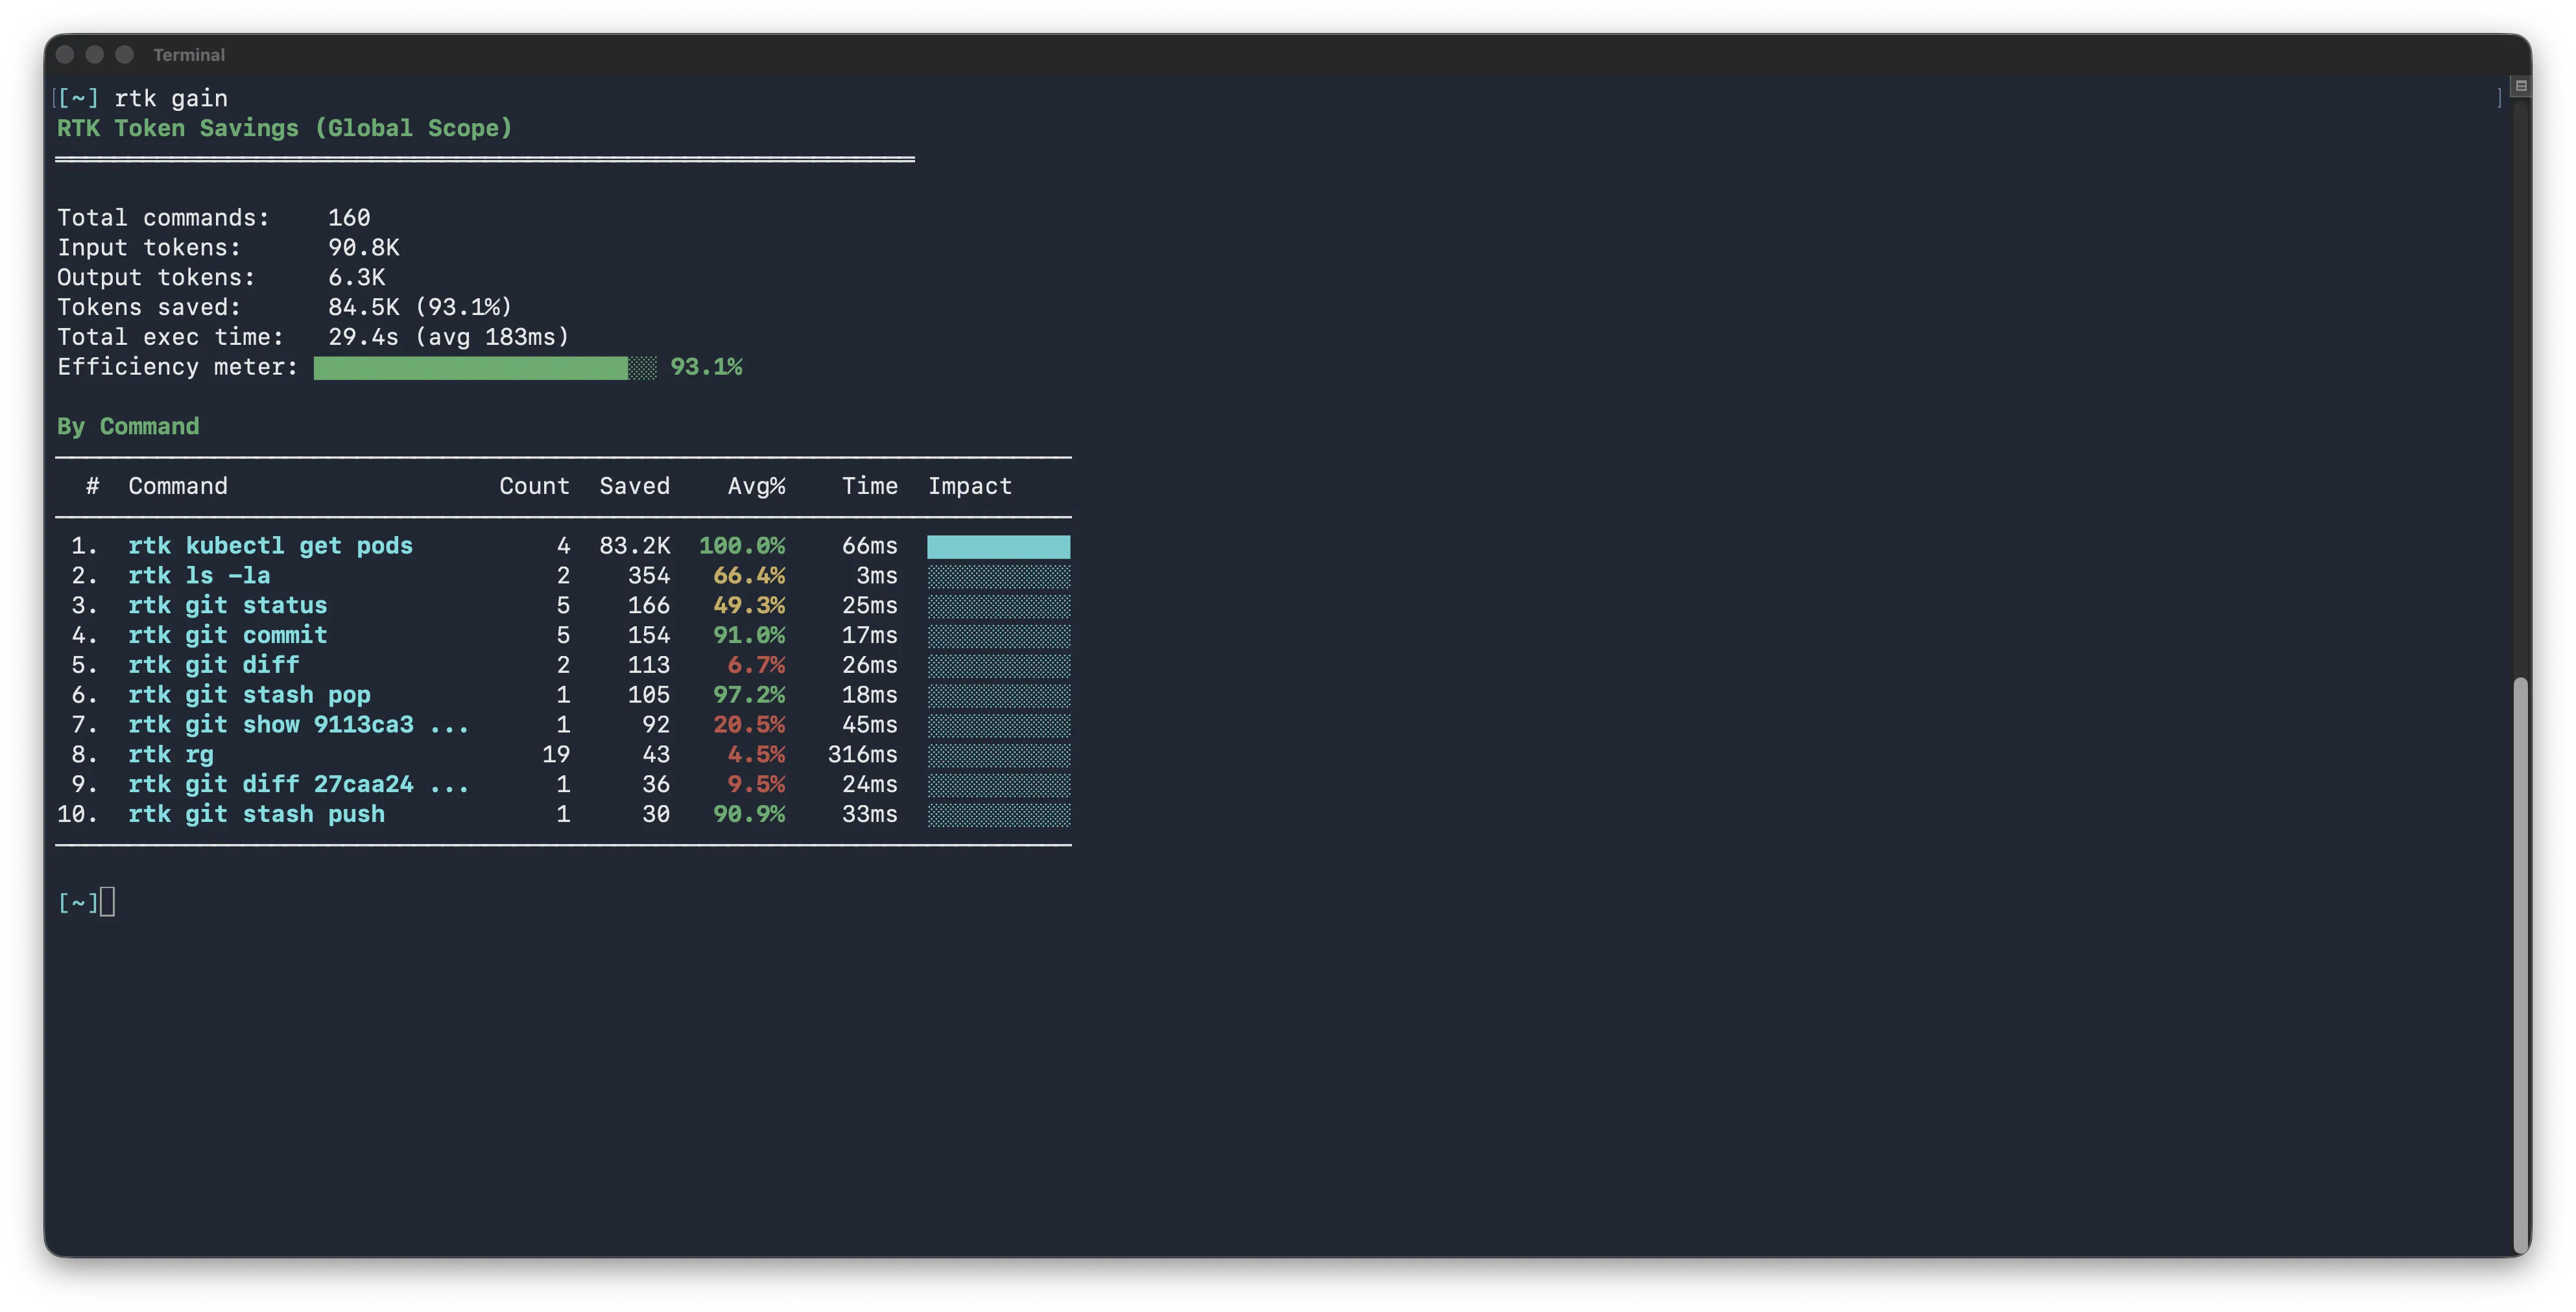Click the 83.2K saved value
This screenshot has height=1312, width=2576.
(635, 546)
